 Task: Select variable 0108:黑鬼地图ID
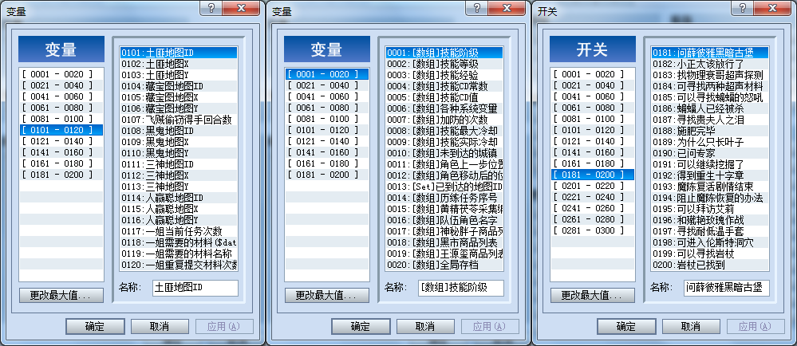(179, 131)
